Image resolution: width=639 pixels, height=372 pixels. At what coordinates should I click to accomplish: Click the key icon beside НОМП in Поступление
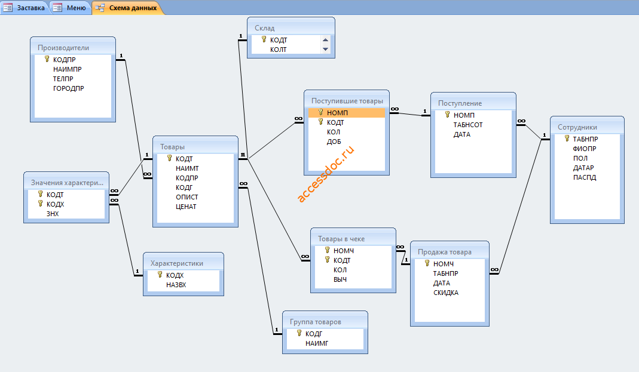point(448,115)
